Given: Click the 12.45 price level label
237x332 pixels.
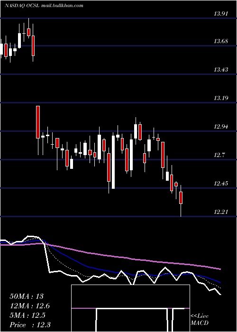Looking at the screenshot, I should click(221, 184).
